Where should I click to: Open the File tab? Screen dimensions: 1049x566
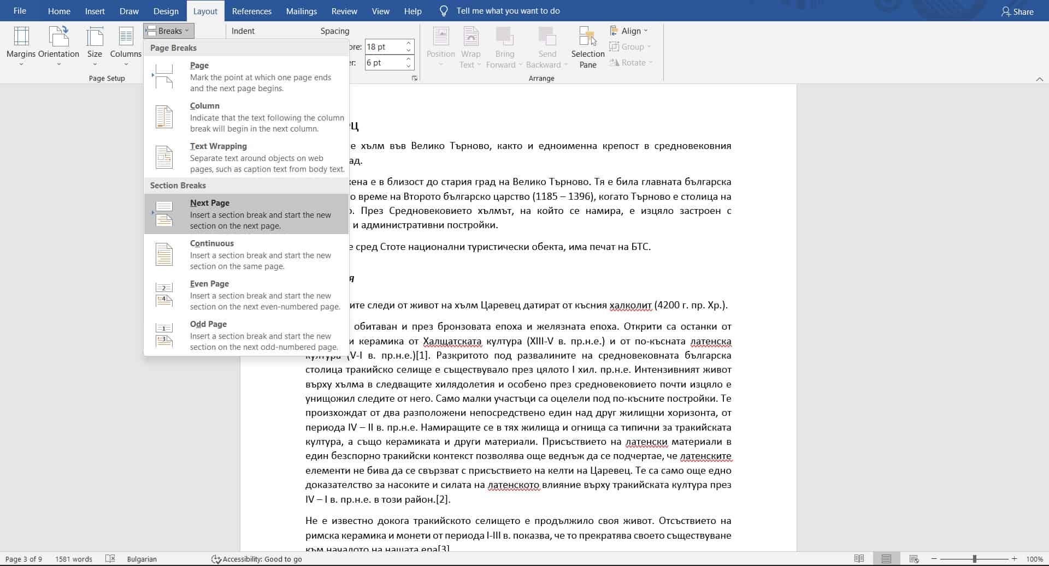coord(20,11)
